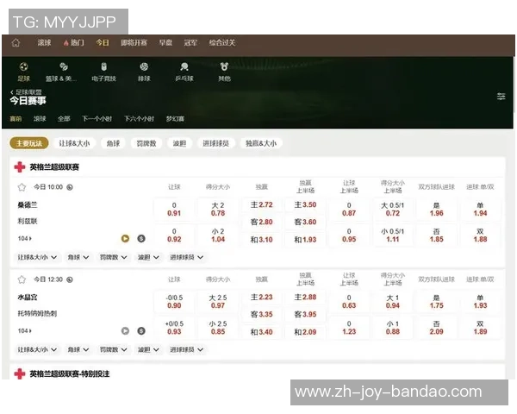
Task: Pick 大 2 over odds 0.78
Action: (x=218, y=210)
